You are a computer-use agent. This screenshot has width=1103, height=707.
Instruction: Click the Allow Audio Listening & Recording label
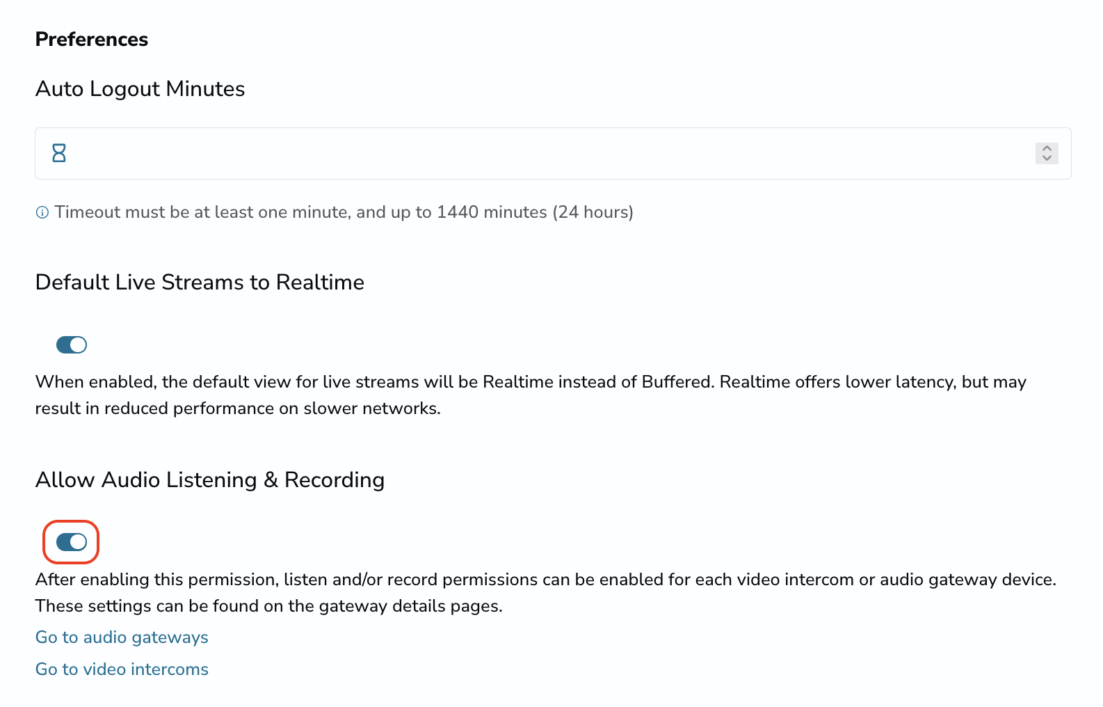[x=210, y=480]
